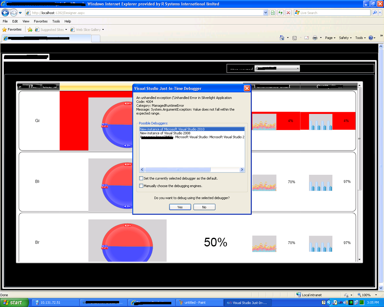Enable set selected debugger as default
Viewport: 384px width, 307px height.
coord(141,178)
